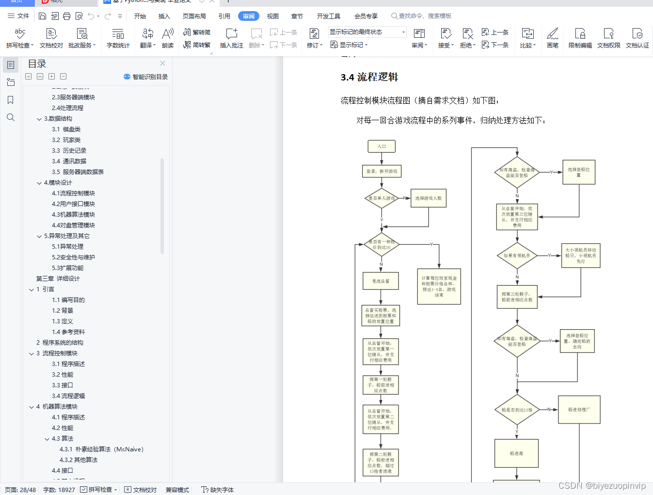Click the 查找命令 search box
Screen dimensions: 653x495
click(422, 16)
